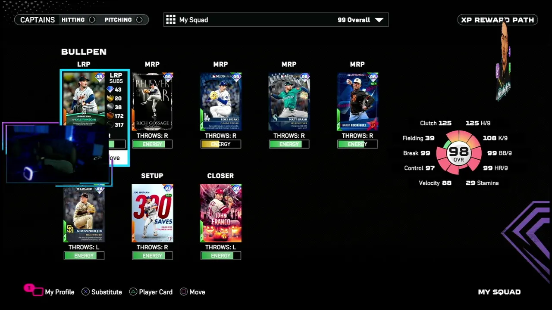Click the setup pitcher's energy bar
Screen dimensions: 552x310
coord(152,256)
